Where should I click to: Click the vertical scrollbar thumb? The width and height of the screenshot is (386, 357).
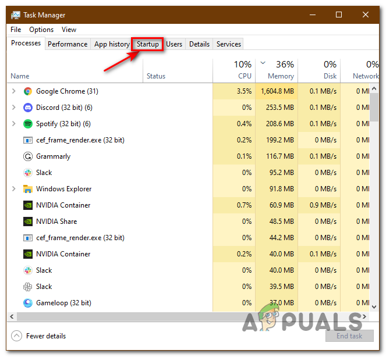[x=374, y=107]
